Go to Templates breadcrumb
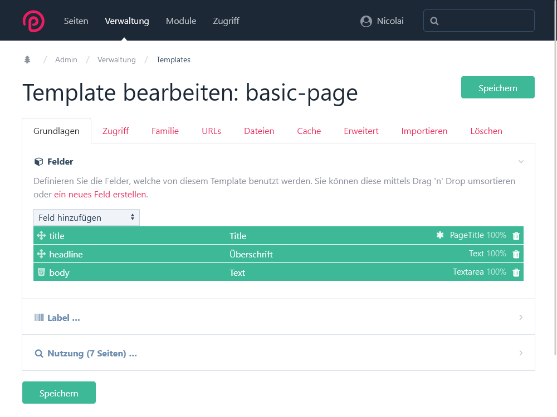The height and width of the screenshot is (417, 557). point(173,59)
